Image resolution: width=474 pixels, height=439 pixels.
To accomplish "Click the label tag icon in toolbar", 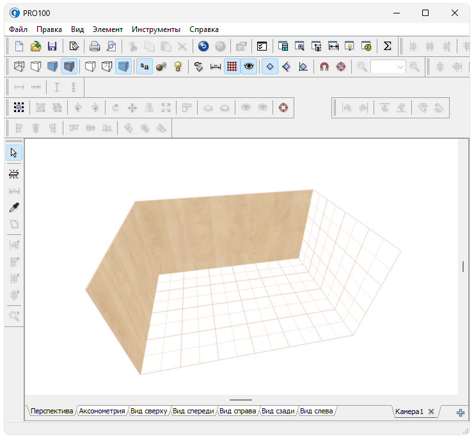I will (x=198, y=67).
